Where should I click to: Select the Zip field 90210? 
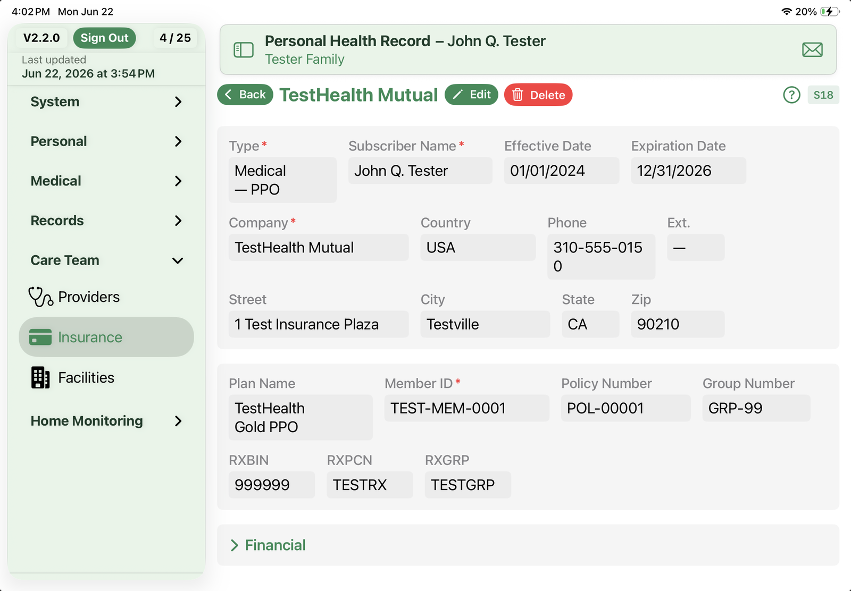coord(678,324)
